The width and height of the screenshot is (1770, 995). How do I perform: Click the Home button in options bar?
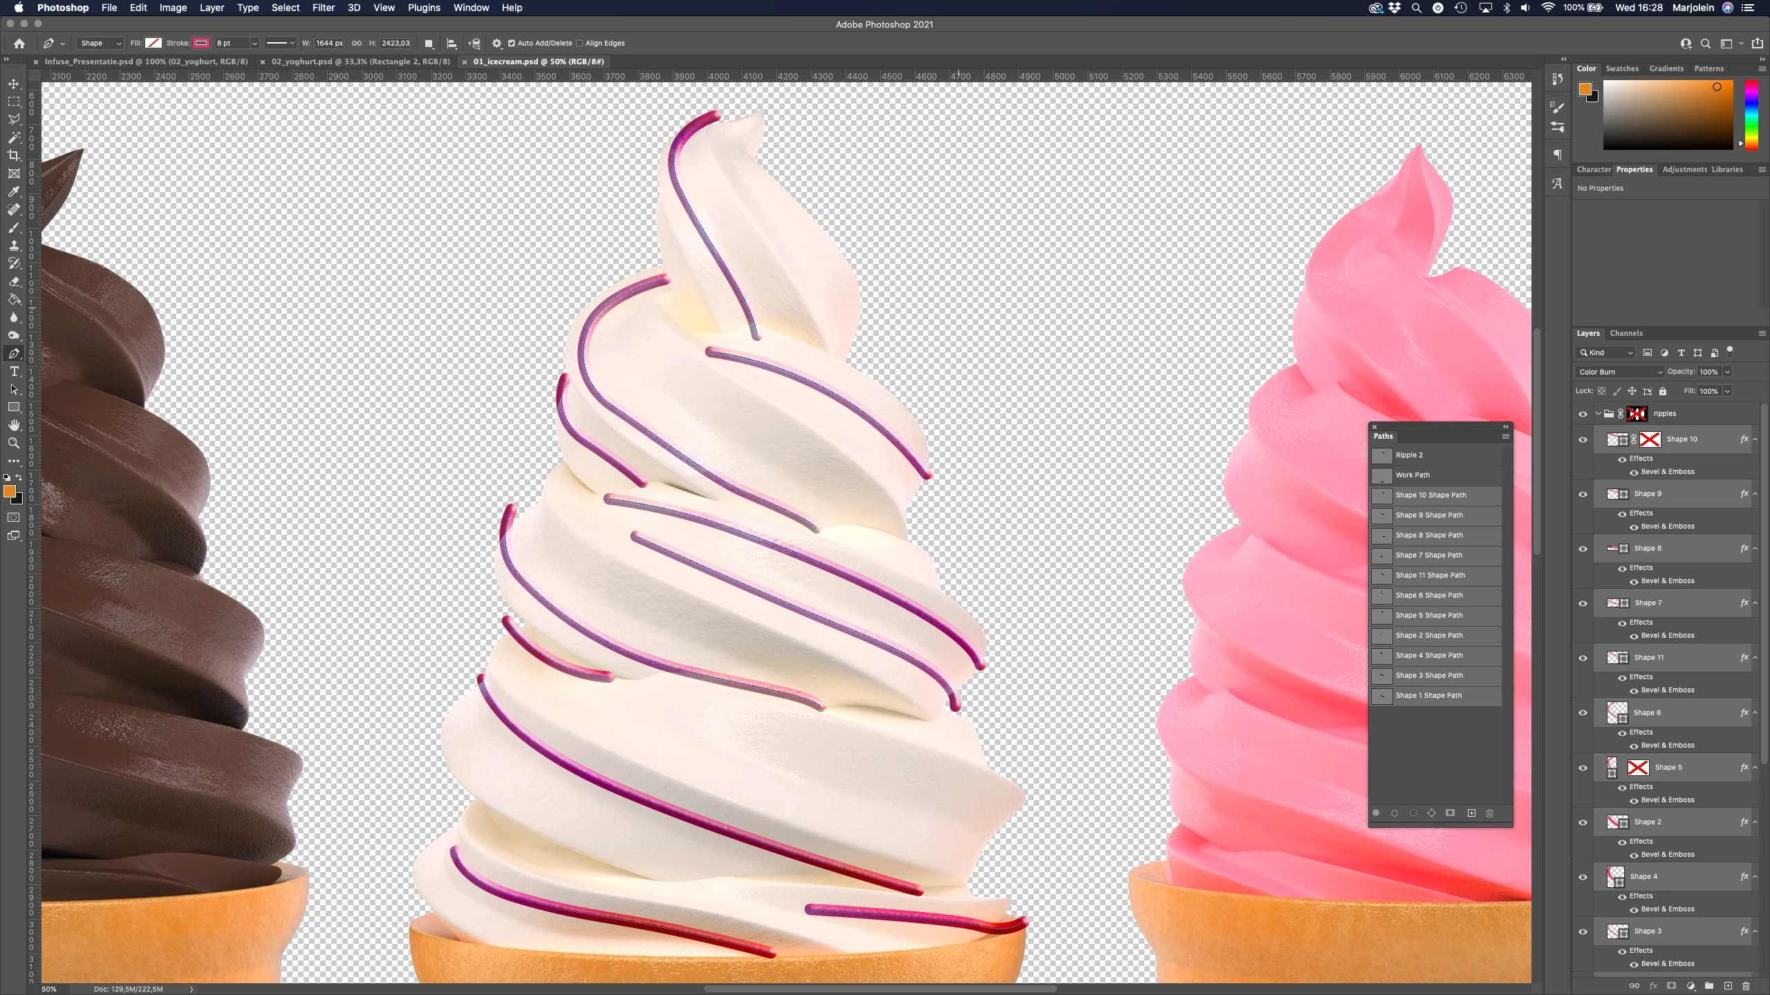coord(19,44)
